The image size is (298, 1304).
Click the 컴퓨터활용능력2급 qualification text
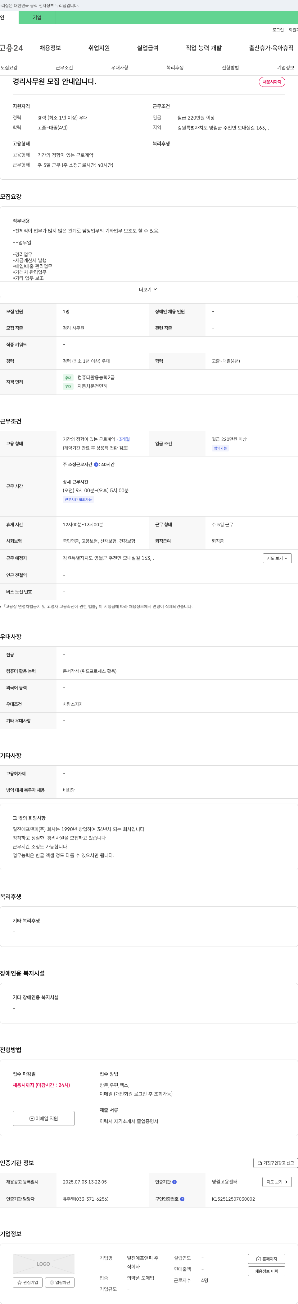click(96, 378)
